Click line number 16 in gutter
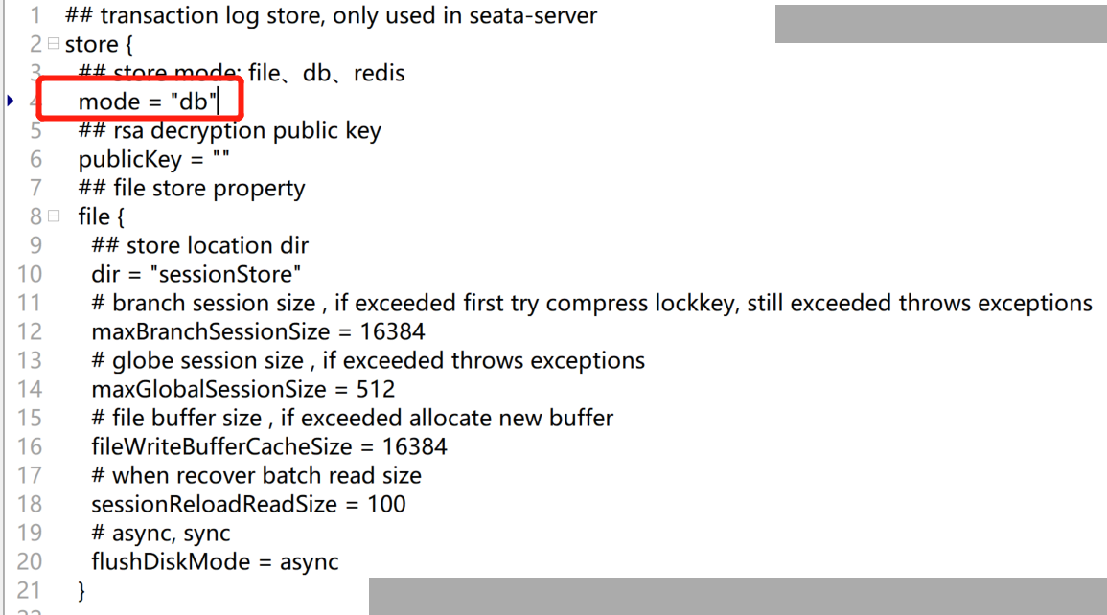This screenshot has width=1107, height=615. coord(30,446)
